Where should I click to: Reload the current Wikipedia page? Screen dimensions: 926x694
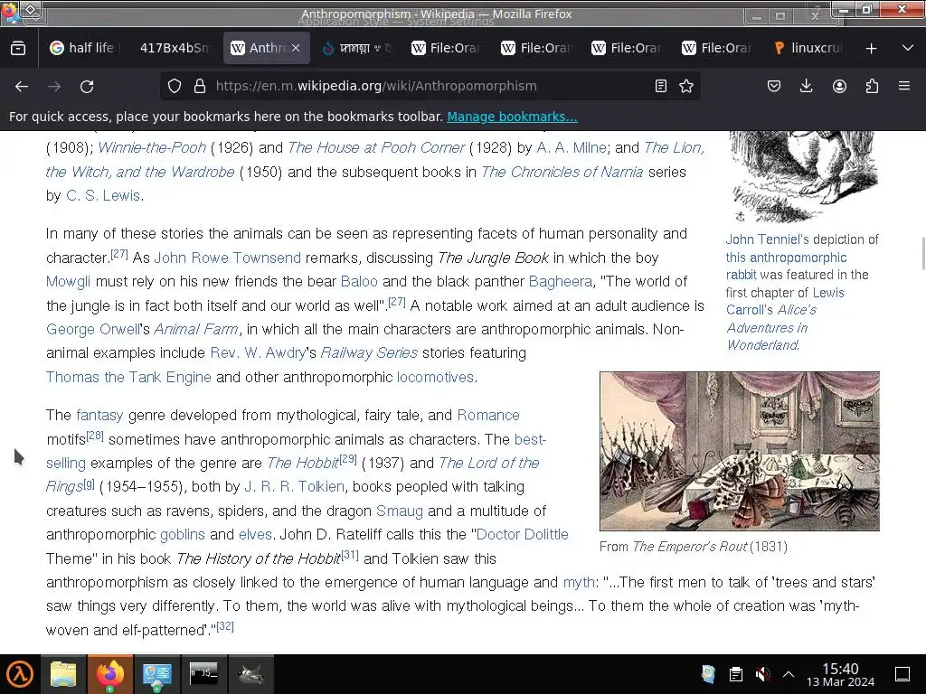(x=87, y=86)
